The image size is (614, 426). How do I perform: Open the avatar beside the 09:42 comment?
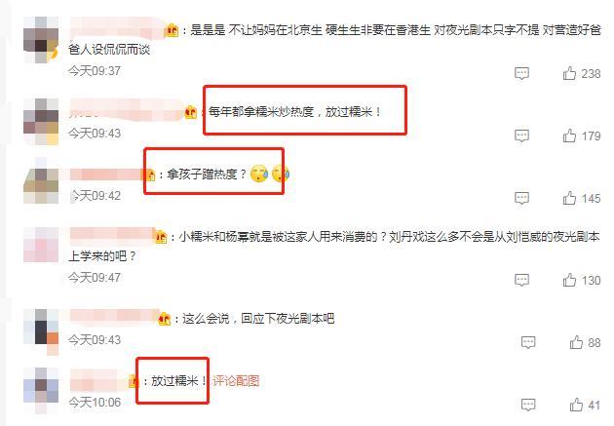(x=41, y=180)
